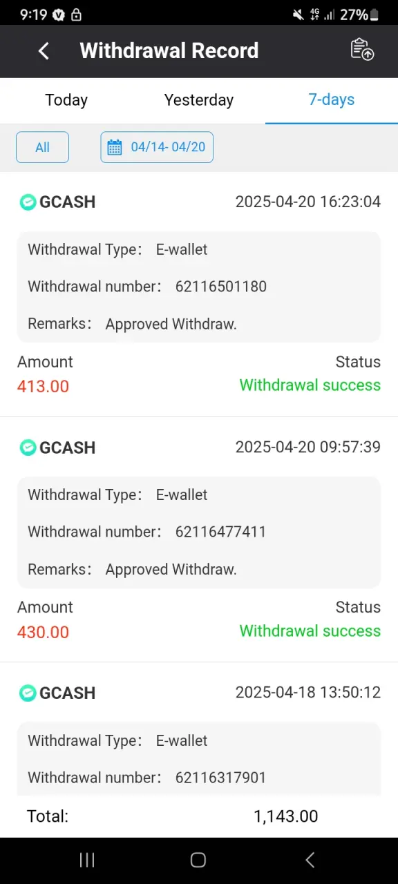Switch to the Today tab
Image resolution: width=398 pixels, height=884 pixels.
tap(66, 100)
